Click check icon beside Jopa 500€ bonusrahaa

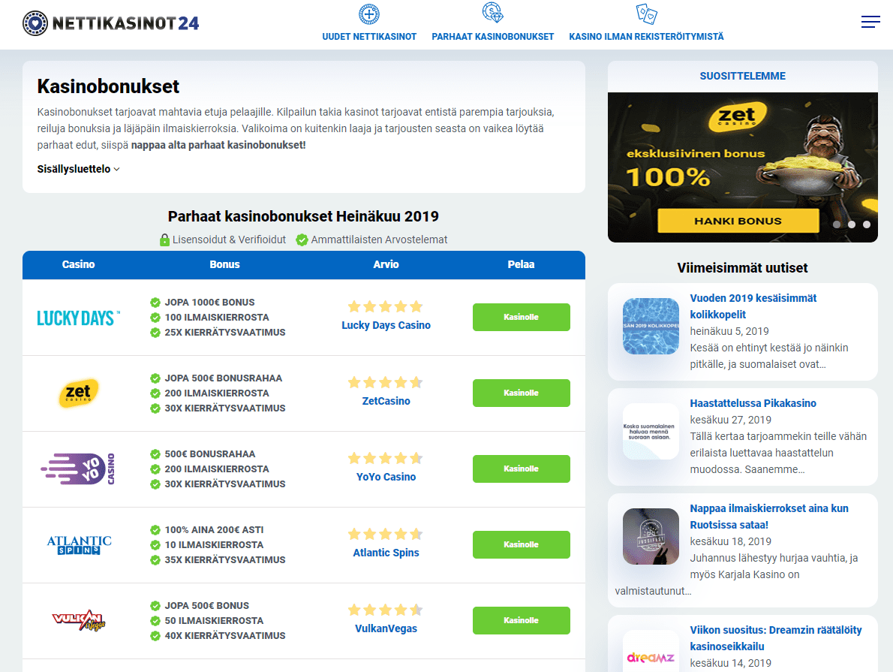pos(155,378)
